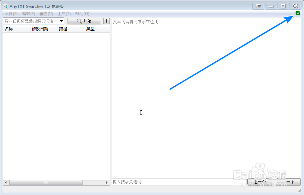The image size is (304, 195).
Task: Open the 文件(F) menu
Action: click(x=11, y=14)
